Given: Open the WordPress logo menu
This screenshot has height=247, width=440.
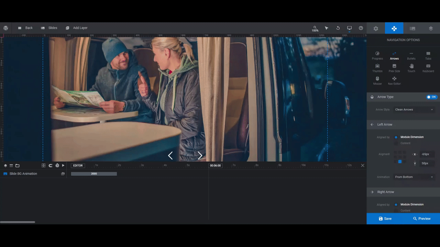Looking at the screenshot, I should [x=6, y=28].
